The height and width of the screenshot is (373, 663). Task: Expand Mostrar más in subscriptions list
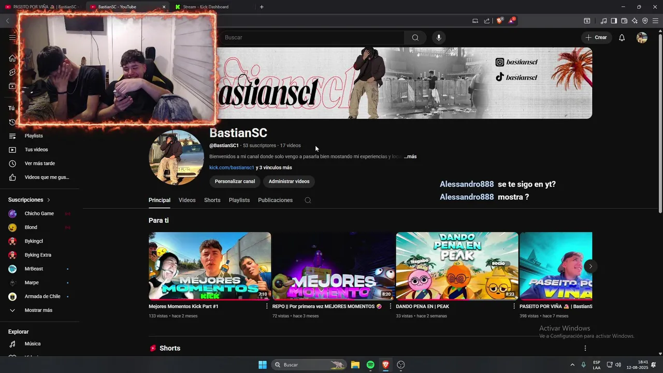pos(39,310)
